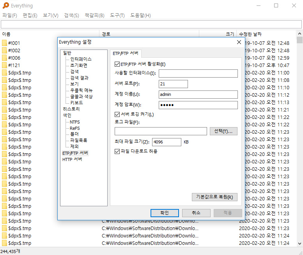The image size is (303, 255).
Task: Select 히스토리 in settings tree
Action: pos(71,109)
